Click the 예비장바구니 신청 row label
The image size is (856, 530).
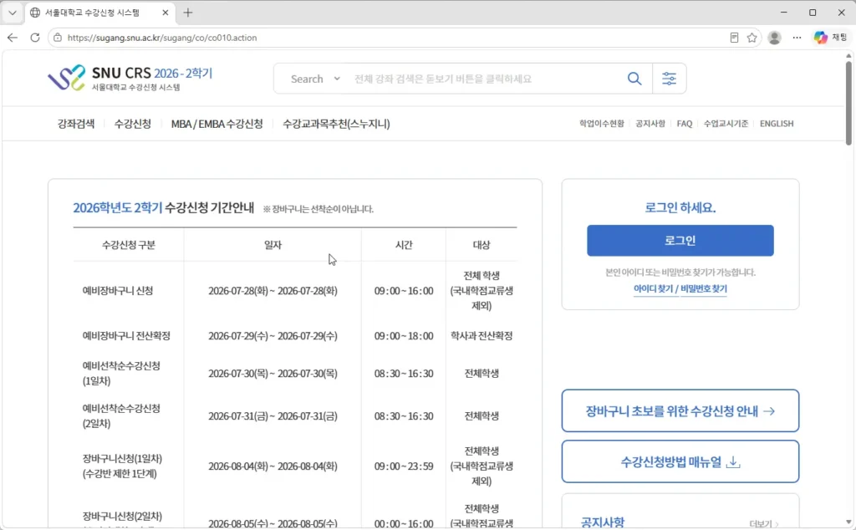[x=117, y=291]
